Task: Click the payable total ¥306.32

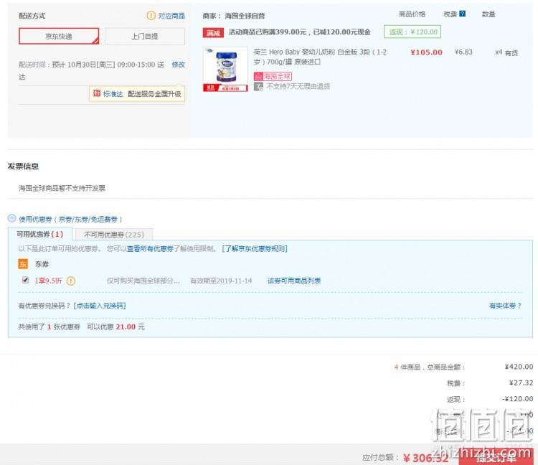Action: [x=426, y=458]
